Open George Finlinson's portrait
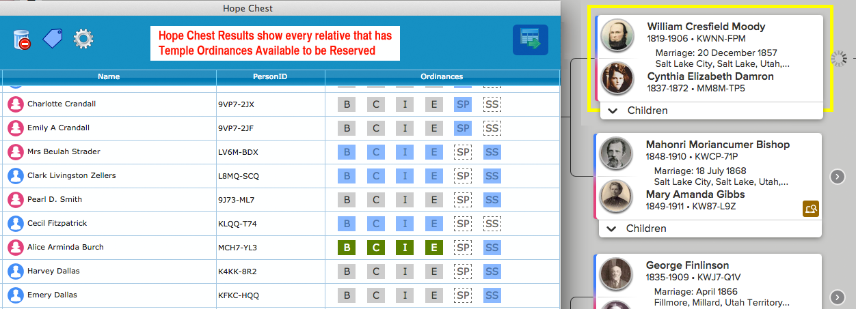The width and height of the screenshot is (856, 309). point(616,274)
